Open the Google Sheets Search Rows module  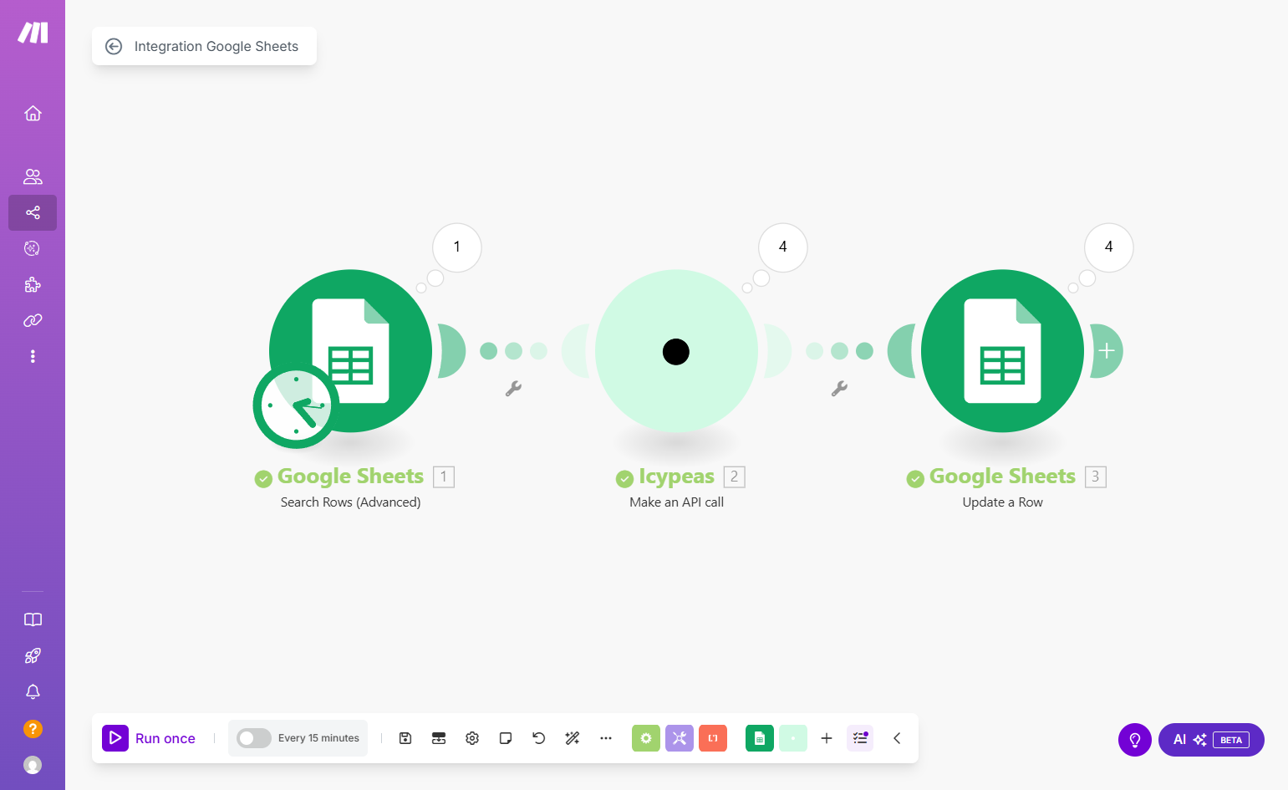click(350, 351)
